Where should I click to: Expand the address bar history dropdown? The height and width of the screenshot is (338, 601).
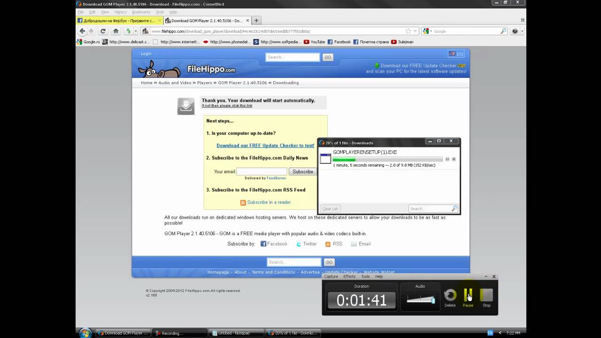tap(415, 31)
